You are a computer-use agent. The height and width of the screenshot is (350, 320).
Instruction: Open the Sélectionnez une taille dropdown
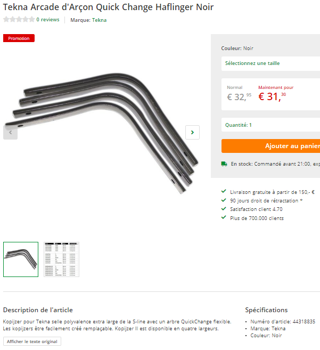[270, 63]
